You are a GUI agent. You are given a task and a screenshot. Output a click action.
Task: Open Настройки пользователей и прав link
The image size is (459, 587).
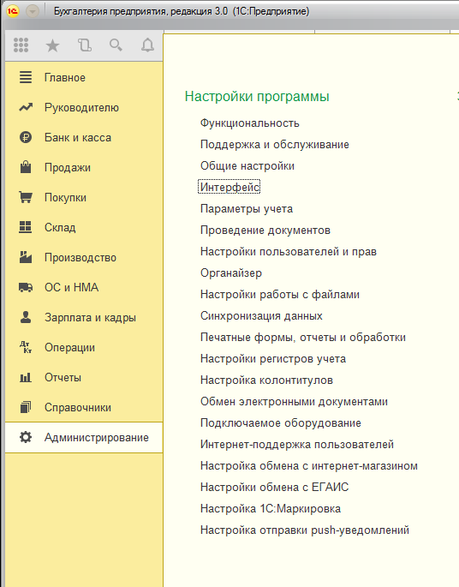tap(289, 251)
